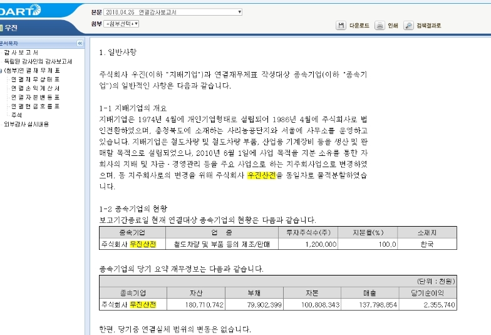
Task: Click the 자본 column header
Action: pos(312,293)
